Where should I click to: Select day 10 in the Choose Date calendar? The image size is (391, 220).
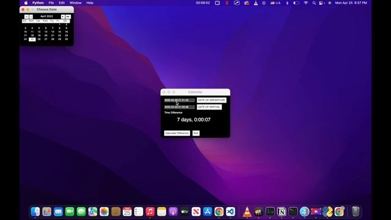[25, 32]
